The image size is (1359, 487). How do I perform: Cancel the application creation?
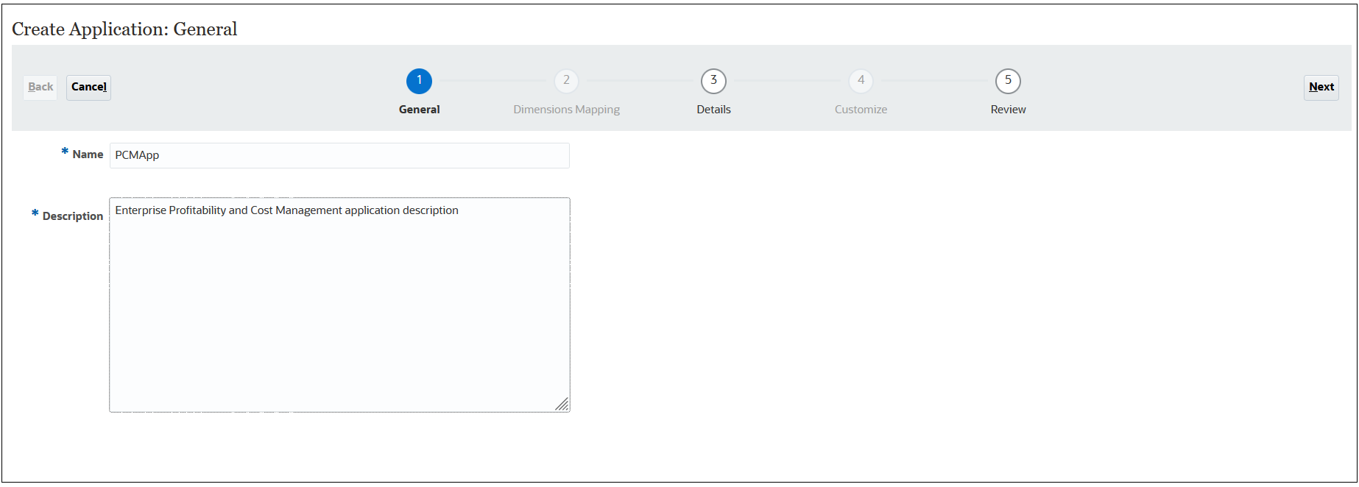89,88
